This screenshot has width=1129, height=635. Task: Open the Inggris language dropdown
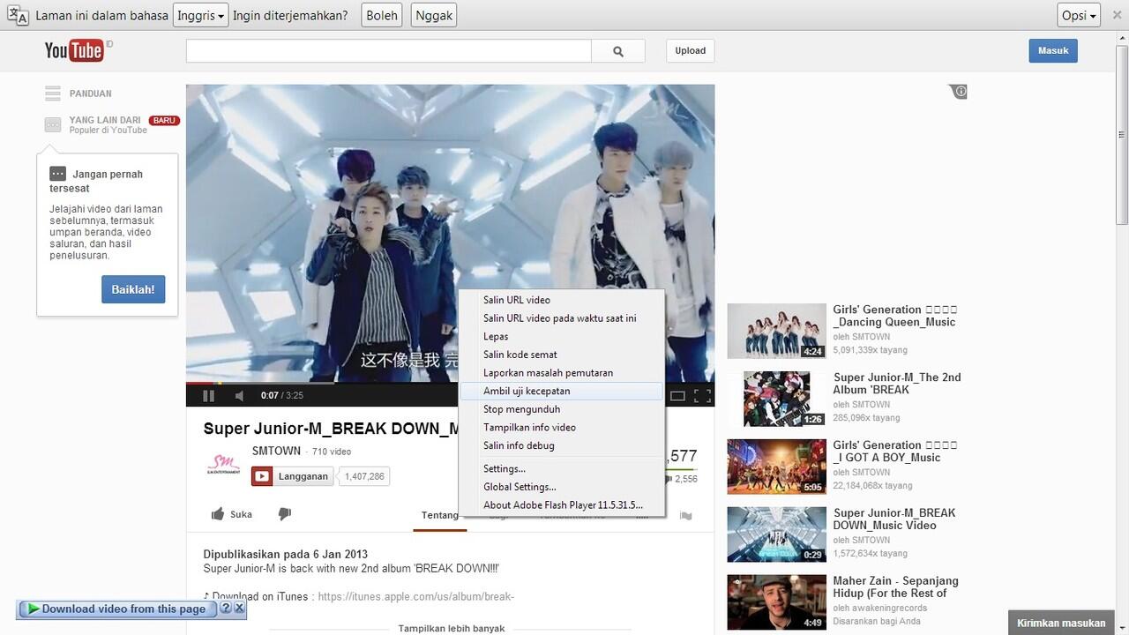point(200,15)
